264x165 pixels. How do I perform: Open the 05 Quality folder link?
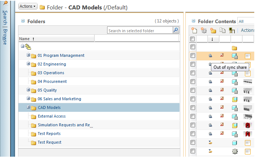47,90
